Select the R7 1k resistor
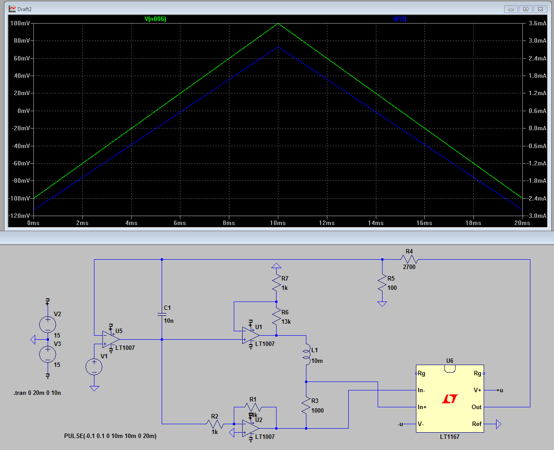 276,283
